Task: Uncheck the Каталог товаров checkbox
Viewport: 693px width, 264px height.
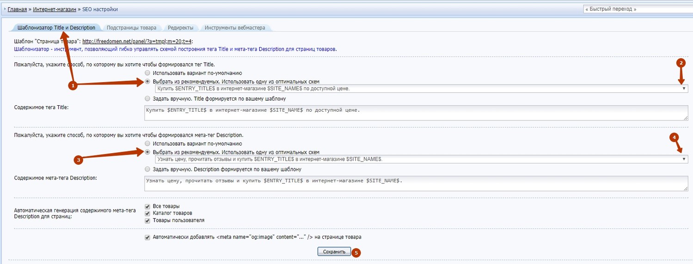Action: pos(147,213)
